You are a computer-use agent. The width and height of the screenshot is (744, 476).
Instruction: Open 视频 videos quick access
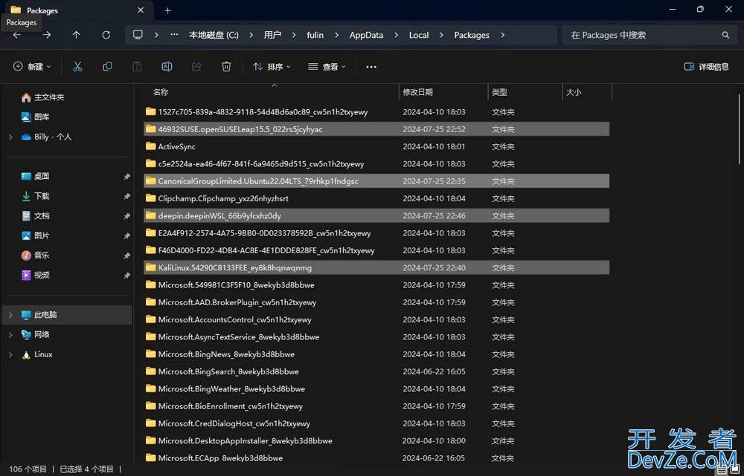point(35,276)
